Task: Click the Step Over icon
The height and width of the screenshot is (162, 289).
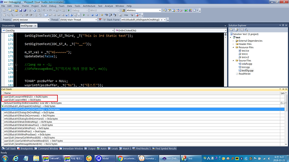Action: point(110,15)
